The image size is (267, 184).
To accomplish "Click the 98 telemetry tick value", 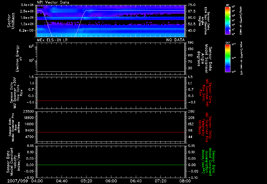I will click(190, 130).
